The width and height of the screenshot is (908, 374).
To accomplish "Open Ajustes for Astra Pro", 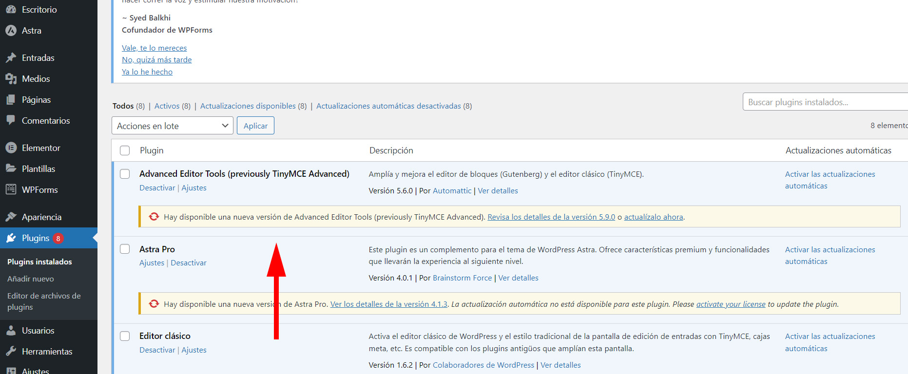I will point(152,263).
